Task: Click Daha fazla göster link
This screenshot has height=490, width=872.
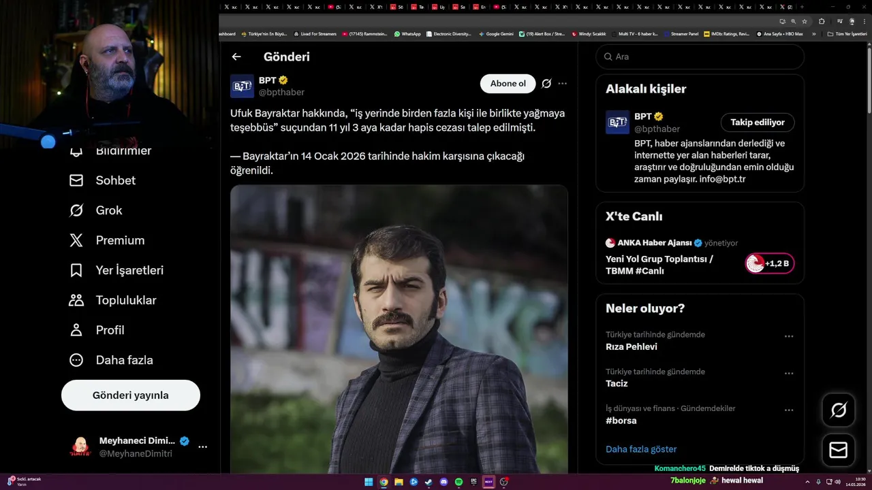Action: pos(641,449)
